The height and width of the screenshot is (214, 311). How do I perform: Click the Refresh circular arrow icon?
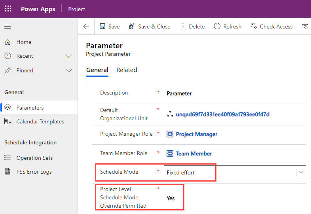click(x=217, y=27)
